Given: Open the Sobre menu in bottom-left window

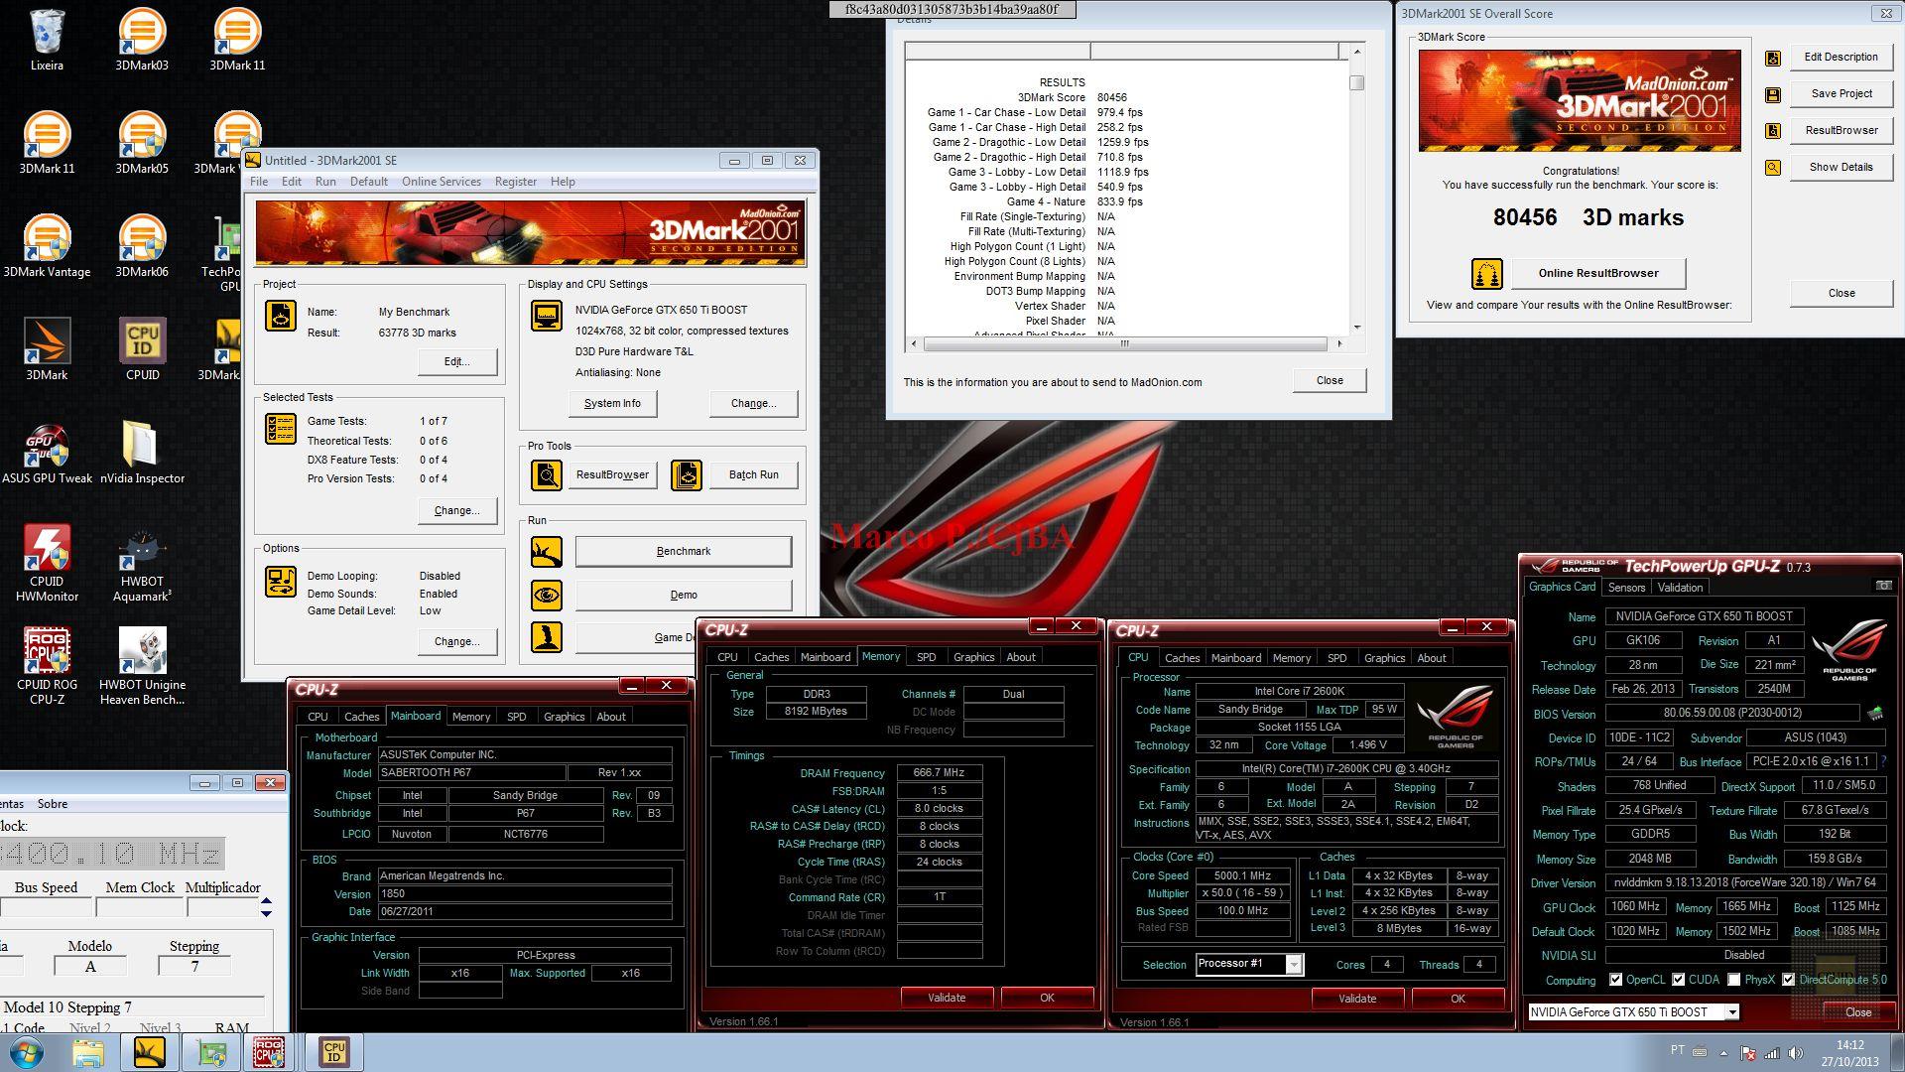Looking at the screenshot, I should coord(53,804).
